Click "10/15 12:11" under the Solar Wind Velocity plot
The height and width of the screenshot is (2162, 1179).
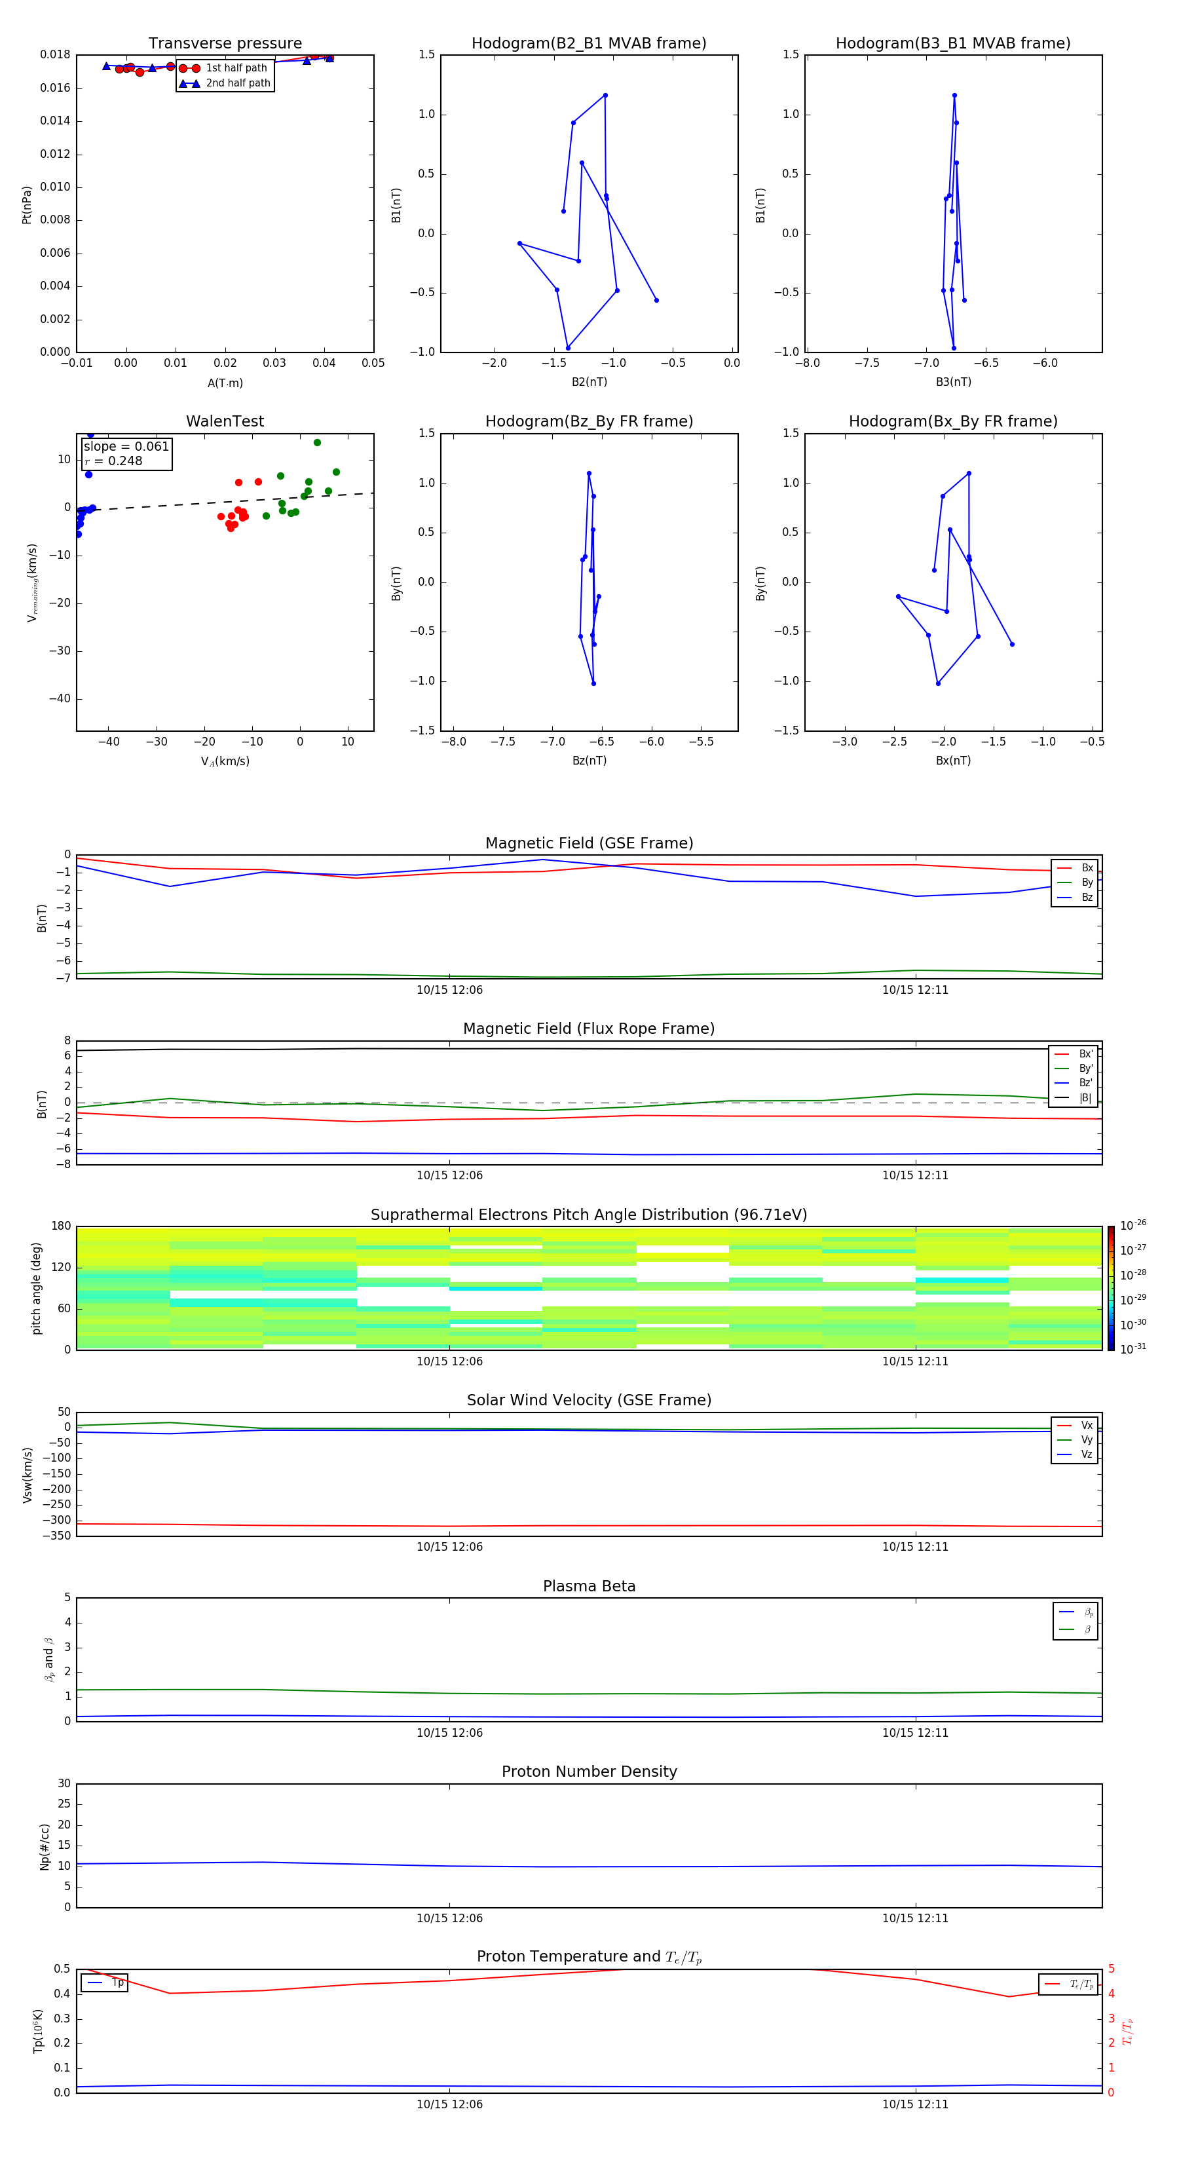914,1547
